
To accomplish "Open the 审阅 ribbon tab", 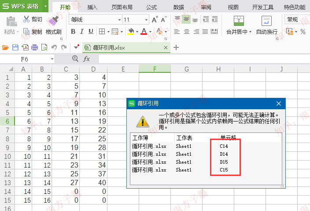I will pos(206,7).
